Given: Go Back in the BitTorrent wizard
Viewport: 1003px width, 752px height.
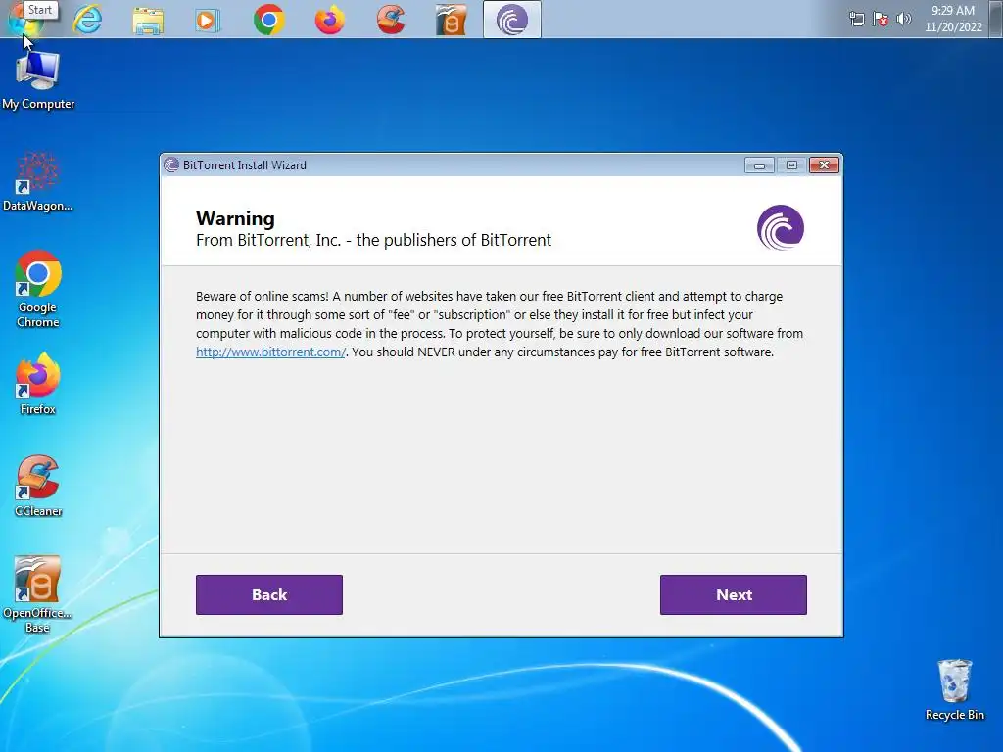Looking at the screenshot, I should (269, 594).
